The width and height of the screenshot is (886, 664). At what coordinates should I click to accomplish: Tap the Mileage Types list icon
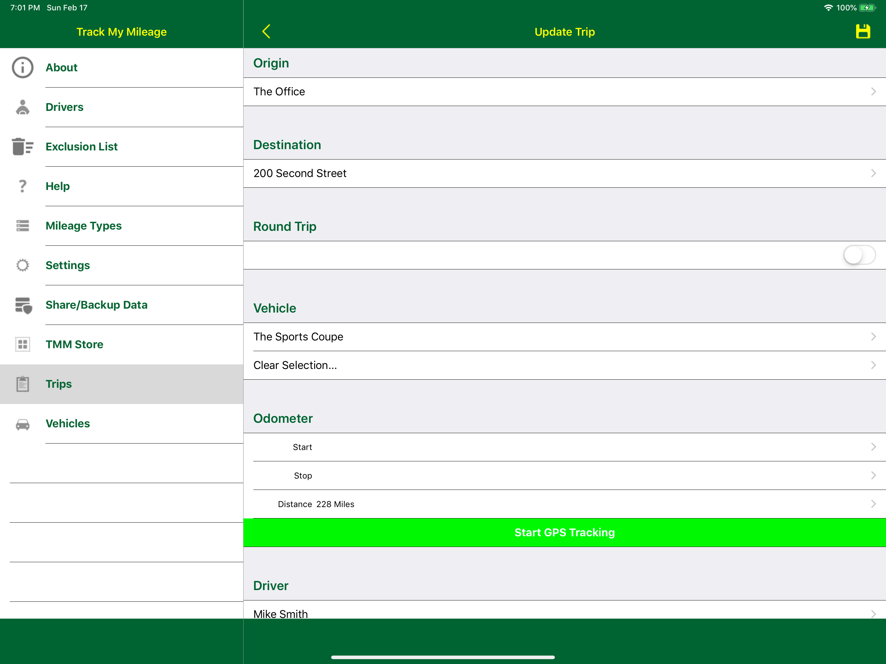[22, 226]
